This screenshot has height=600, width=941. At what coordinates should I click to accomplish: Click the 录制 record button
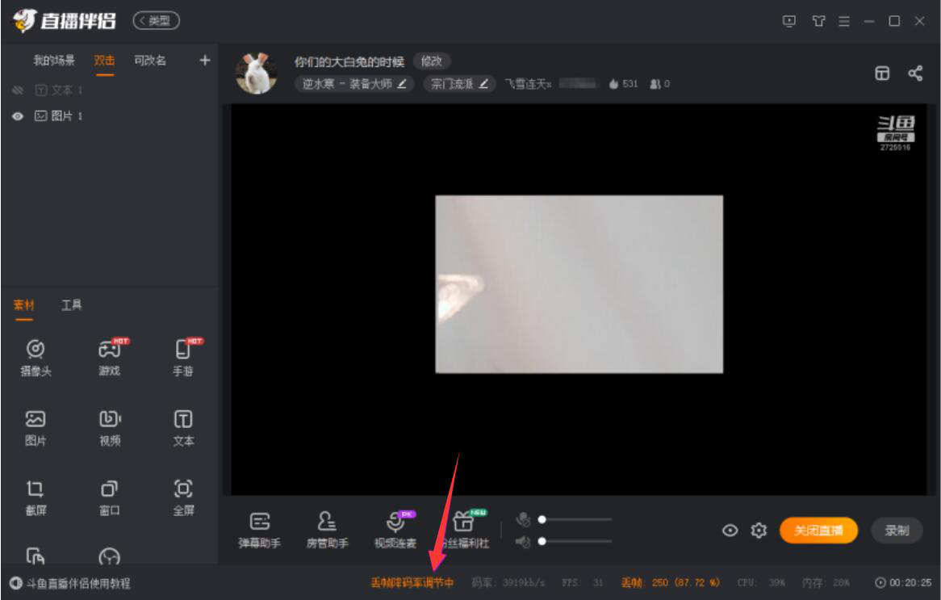click(897, 531)
